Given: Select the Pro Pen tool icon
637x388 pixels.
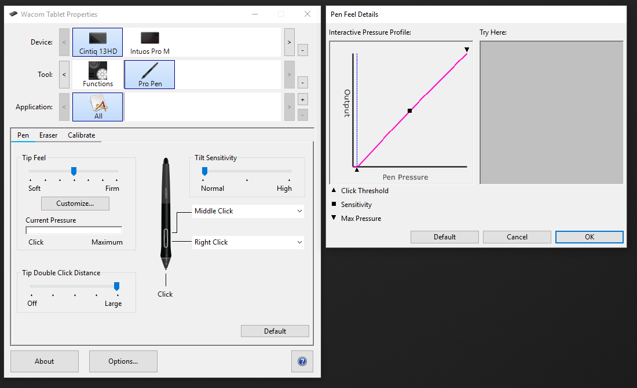Looking at the screenshot, I should pos(150,75).
